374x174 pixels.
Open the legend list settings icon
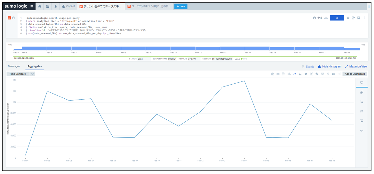[x=362, y=111]
